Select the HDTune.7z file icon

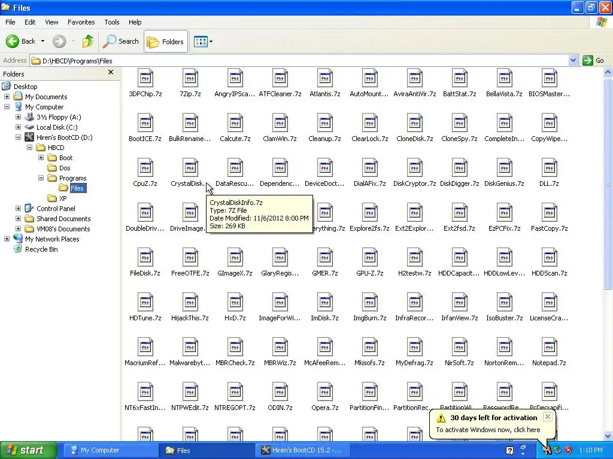[x=145, y=302]
